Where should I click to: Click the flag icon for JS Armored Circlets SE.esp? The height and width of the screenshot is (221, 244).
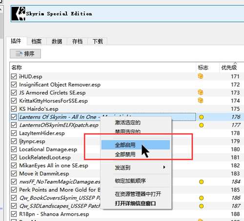click(x=201, y=92)
